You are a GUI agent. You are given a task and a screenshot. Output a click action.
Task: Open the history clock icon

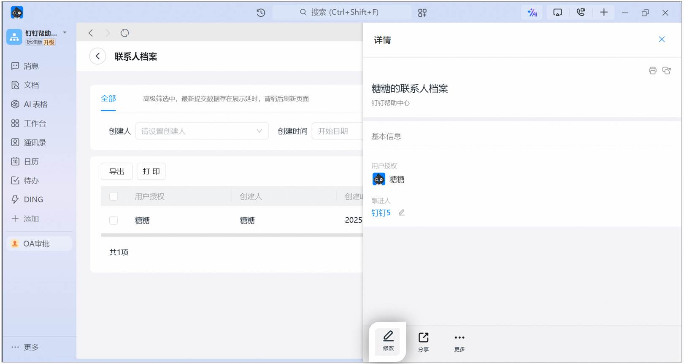tap(261, 13)
